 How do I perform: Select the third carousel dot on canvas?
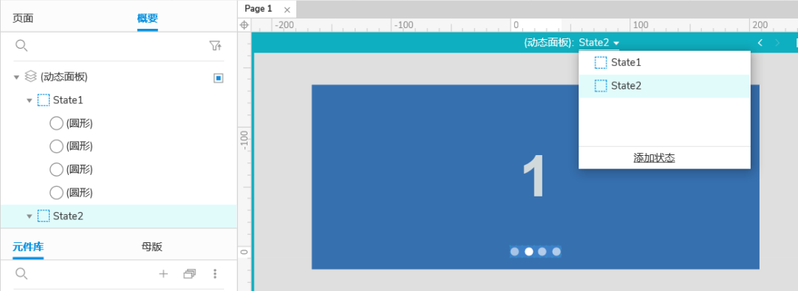(x=542, y=251)
